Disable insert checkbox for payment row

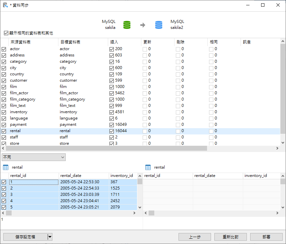111,125
